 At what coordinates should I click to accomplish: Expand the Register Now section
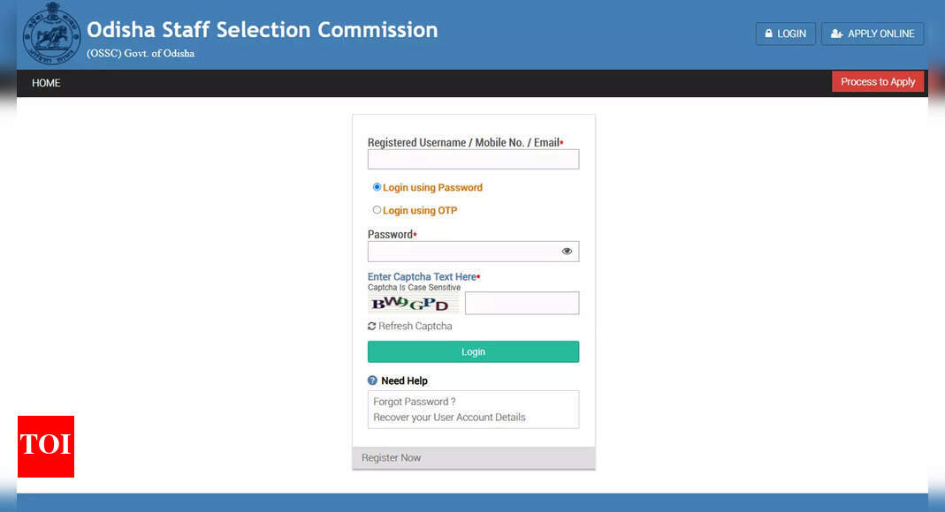[x=391, y=457]
